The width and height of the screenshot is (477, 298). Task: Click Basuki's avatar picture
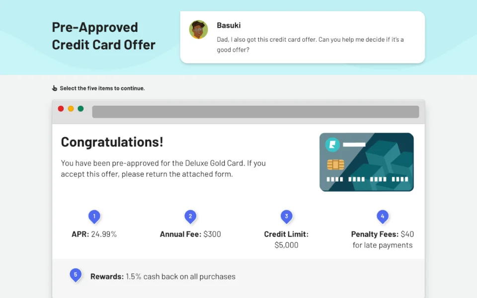click(x=199, y=30)
